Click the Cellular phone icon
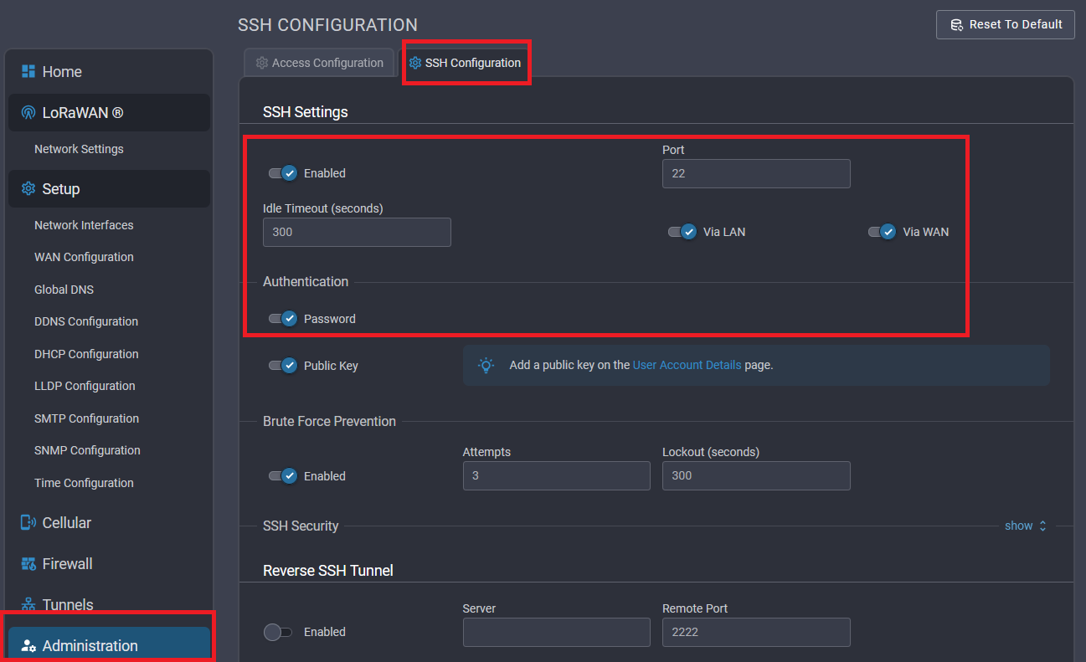The image size is (1086, 662). pyautogui.click(x=28, y=523)
